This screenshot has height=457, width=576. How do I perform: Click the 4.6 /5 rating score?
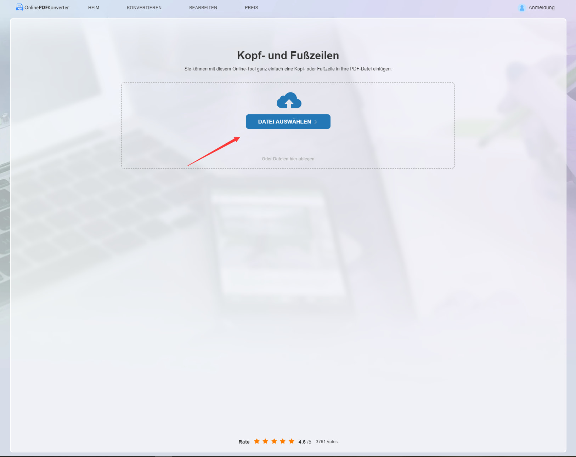305,442
